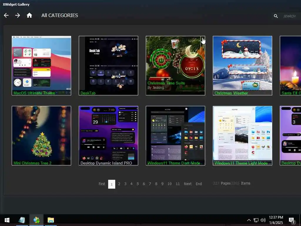Open the Christmas Time Suite widget

coord(175,66)
